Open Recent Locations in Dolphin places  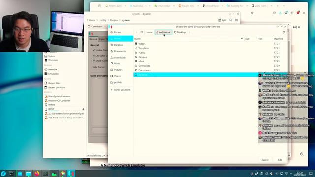57,87
